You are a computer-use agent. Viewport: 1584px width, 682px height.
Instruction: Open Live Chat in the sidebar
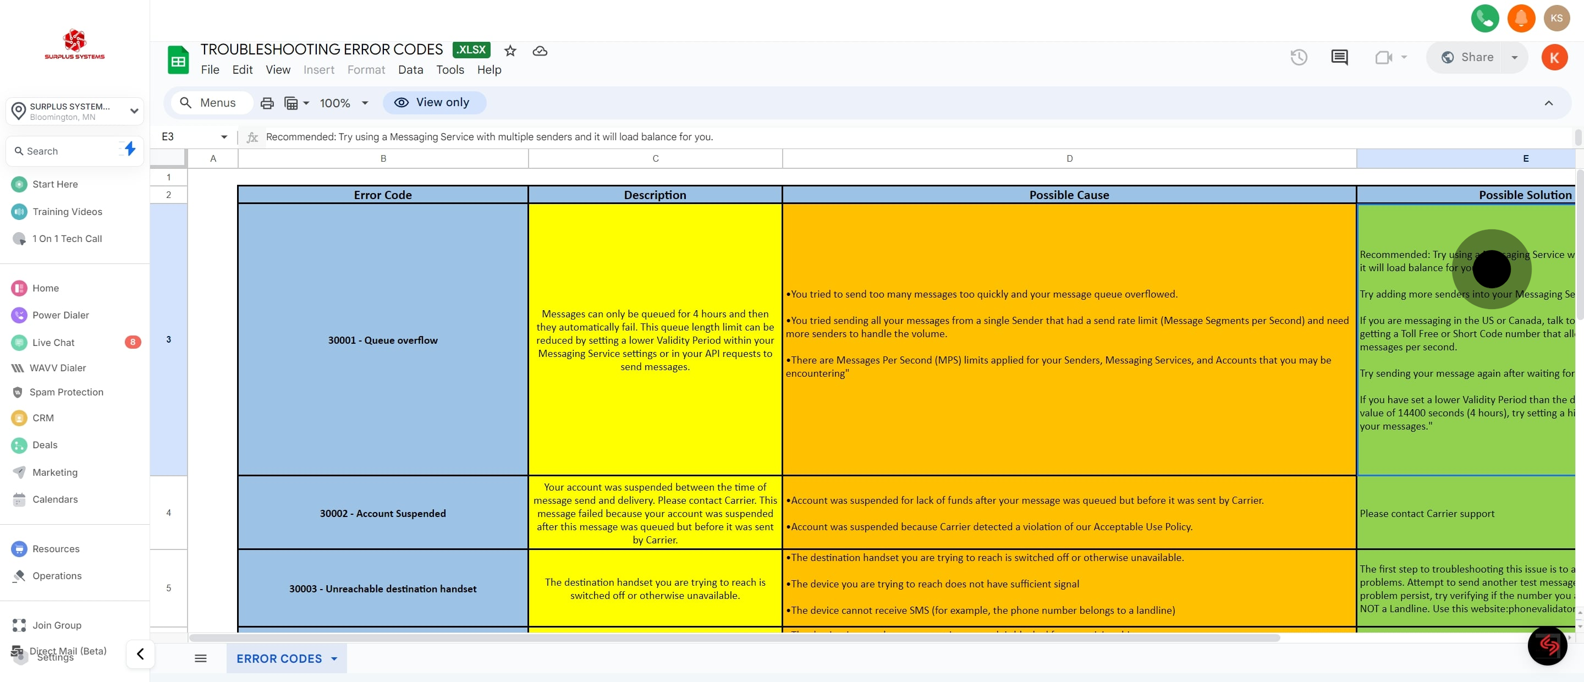53,342
